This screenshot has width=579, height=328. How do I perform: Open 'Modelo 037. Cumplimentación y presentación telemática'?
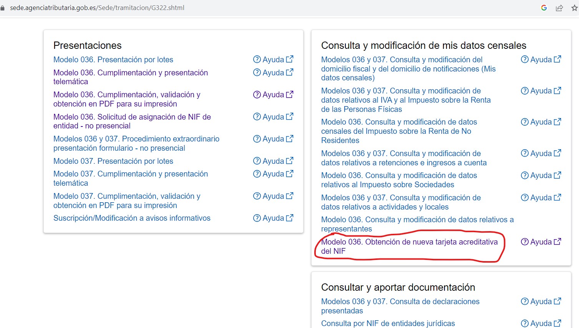pos(131,178)
